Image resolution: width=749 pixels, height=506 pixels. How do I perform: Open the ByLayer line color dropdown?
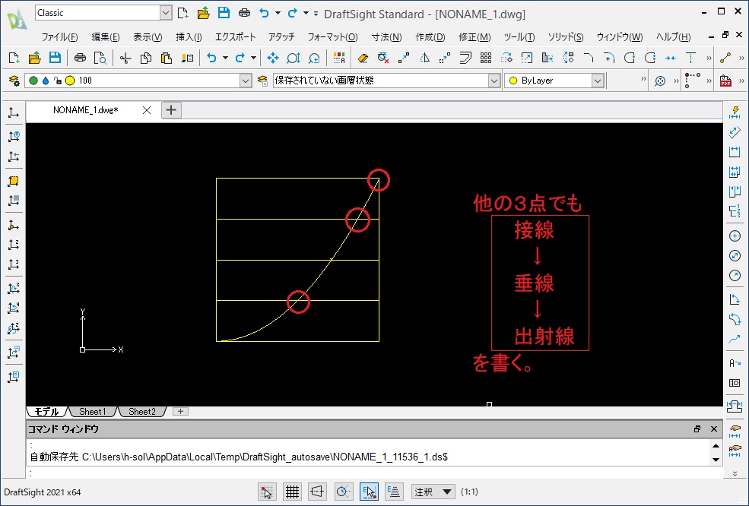point(598,81)
